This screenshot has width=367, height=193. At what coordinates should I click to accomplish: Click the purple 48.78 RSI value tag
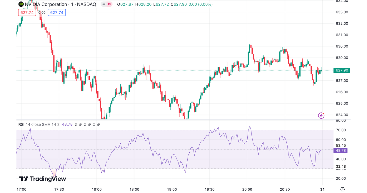tap(341, 150)
